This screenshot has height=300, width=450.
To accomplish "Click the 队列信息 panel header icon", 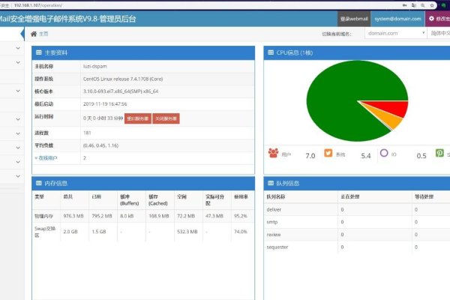I will tap(271, 183).
